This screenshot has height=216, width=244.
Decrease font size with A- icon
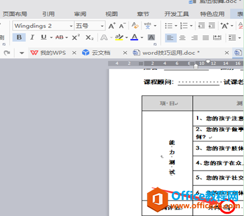pyautogui.click(x=122, y=26)
